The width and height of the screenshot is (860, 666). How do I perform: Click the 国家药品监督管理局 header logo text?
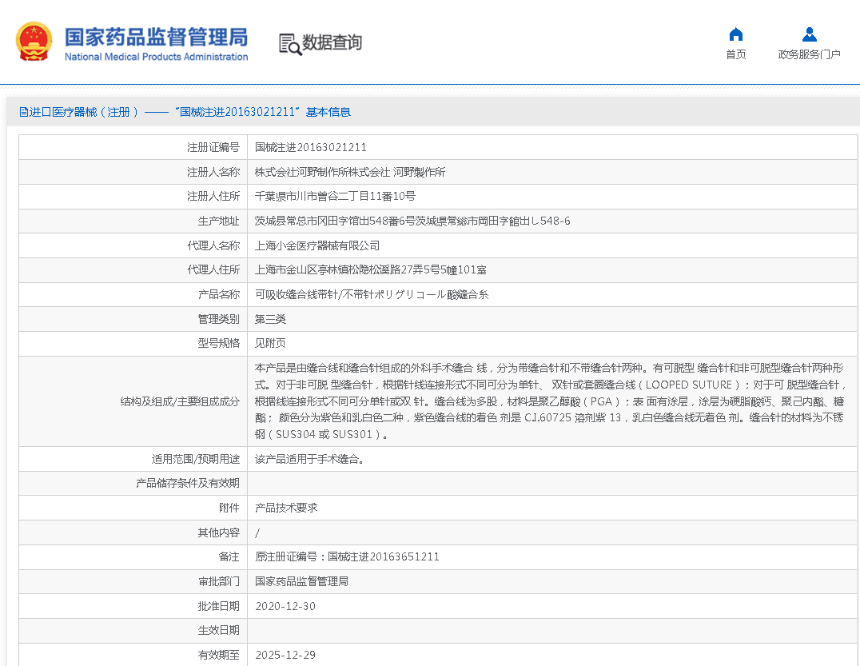[x=155, y=38]
